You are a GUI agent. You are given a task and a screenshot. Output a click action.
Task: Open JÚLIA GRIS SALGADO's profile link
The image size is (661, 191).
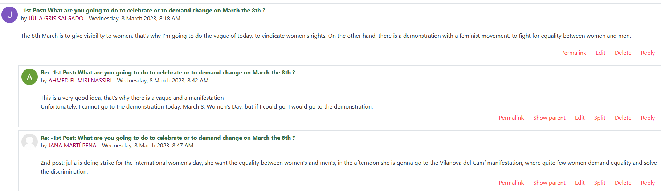[56, 19]
